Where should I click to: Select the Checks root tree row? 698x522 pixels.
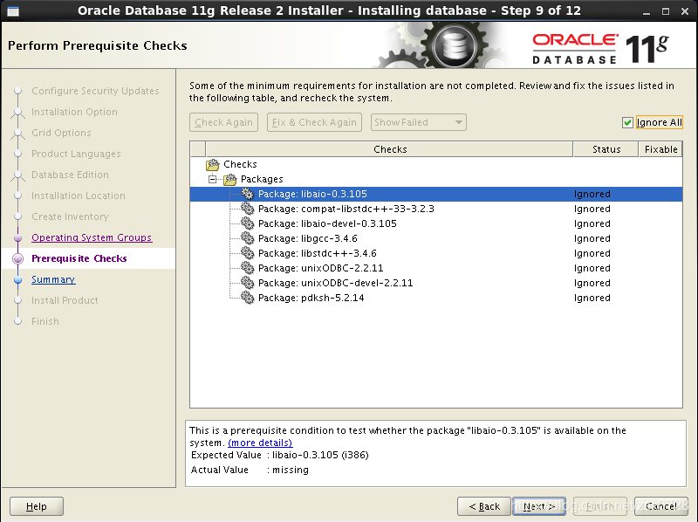[436, 164]
